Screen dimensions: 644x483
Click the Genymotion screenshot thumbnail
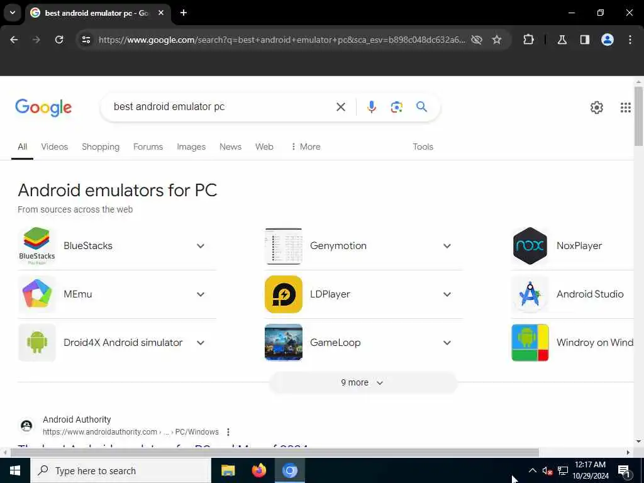pos(284,246)
